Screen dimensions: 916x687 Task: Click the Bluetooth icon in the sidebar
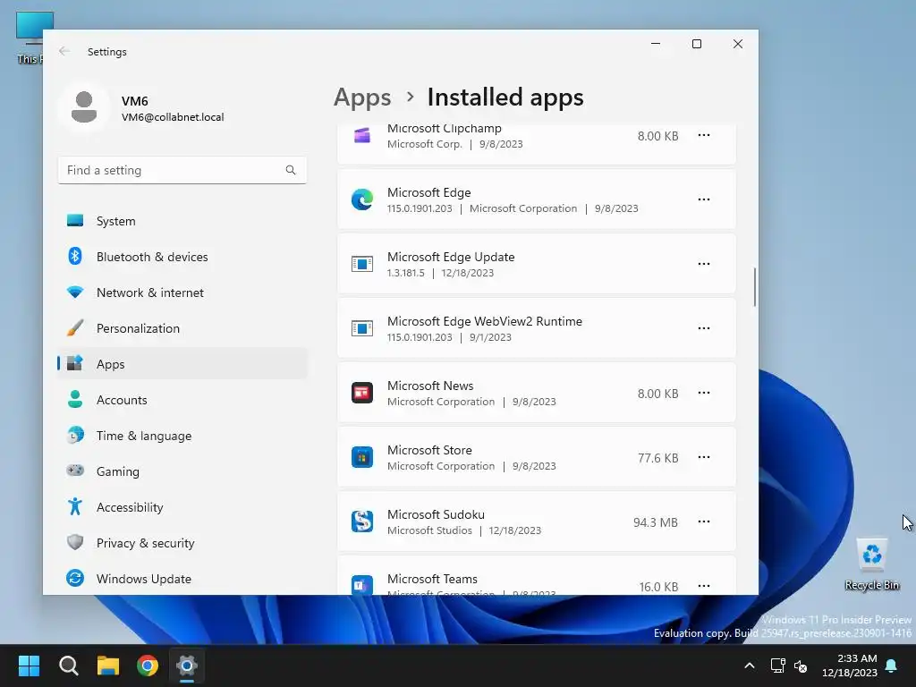pyautogui.click(x=75, y=257)
